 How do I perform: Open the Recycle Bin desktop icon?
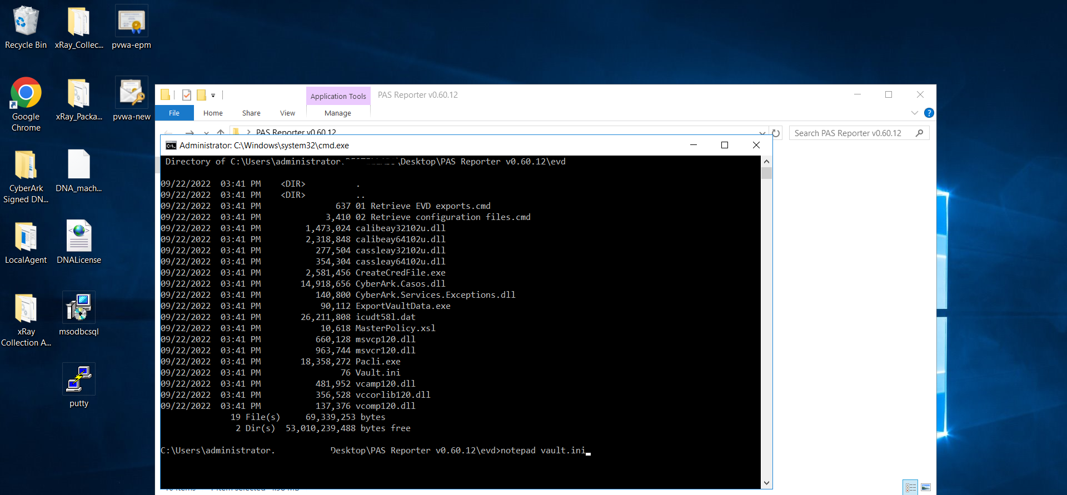click(26, 28)
